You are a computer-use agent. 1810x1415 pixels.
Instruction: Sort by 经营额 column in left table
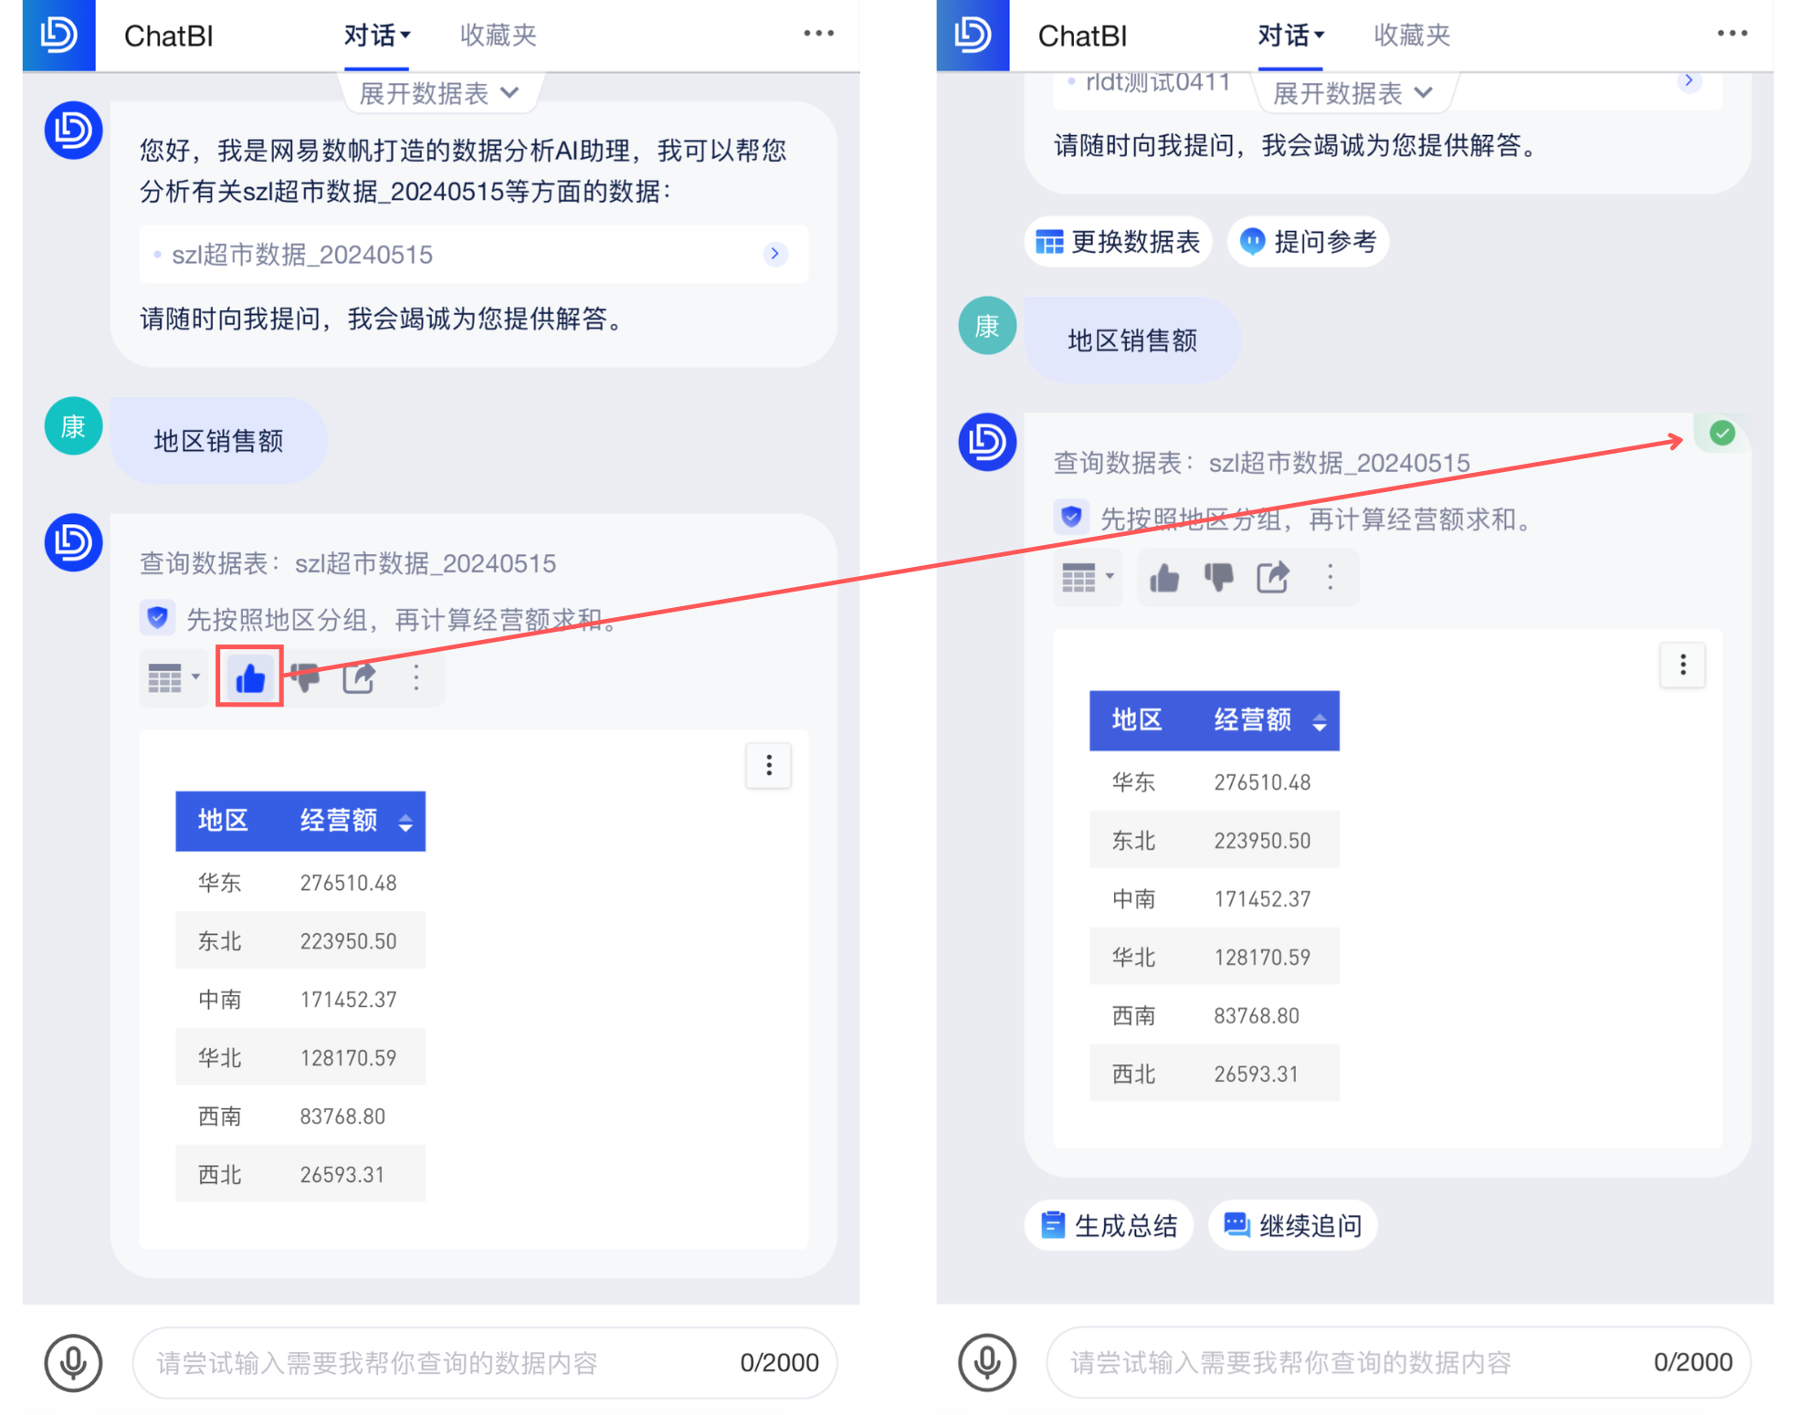click(x=405, y=822)
